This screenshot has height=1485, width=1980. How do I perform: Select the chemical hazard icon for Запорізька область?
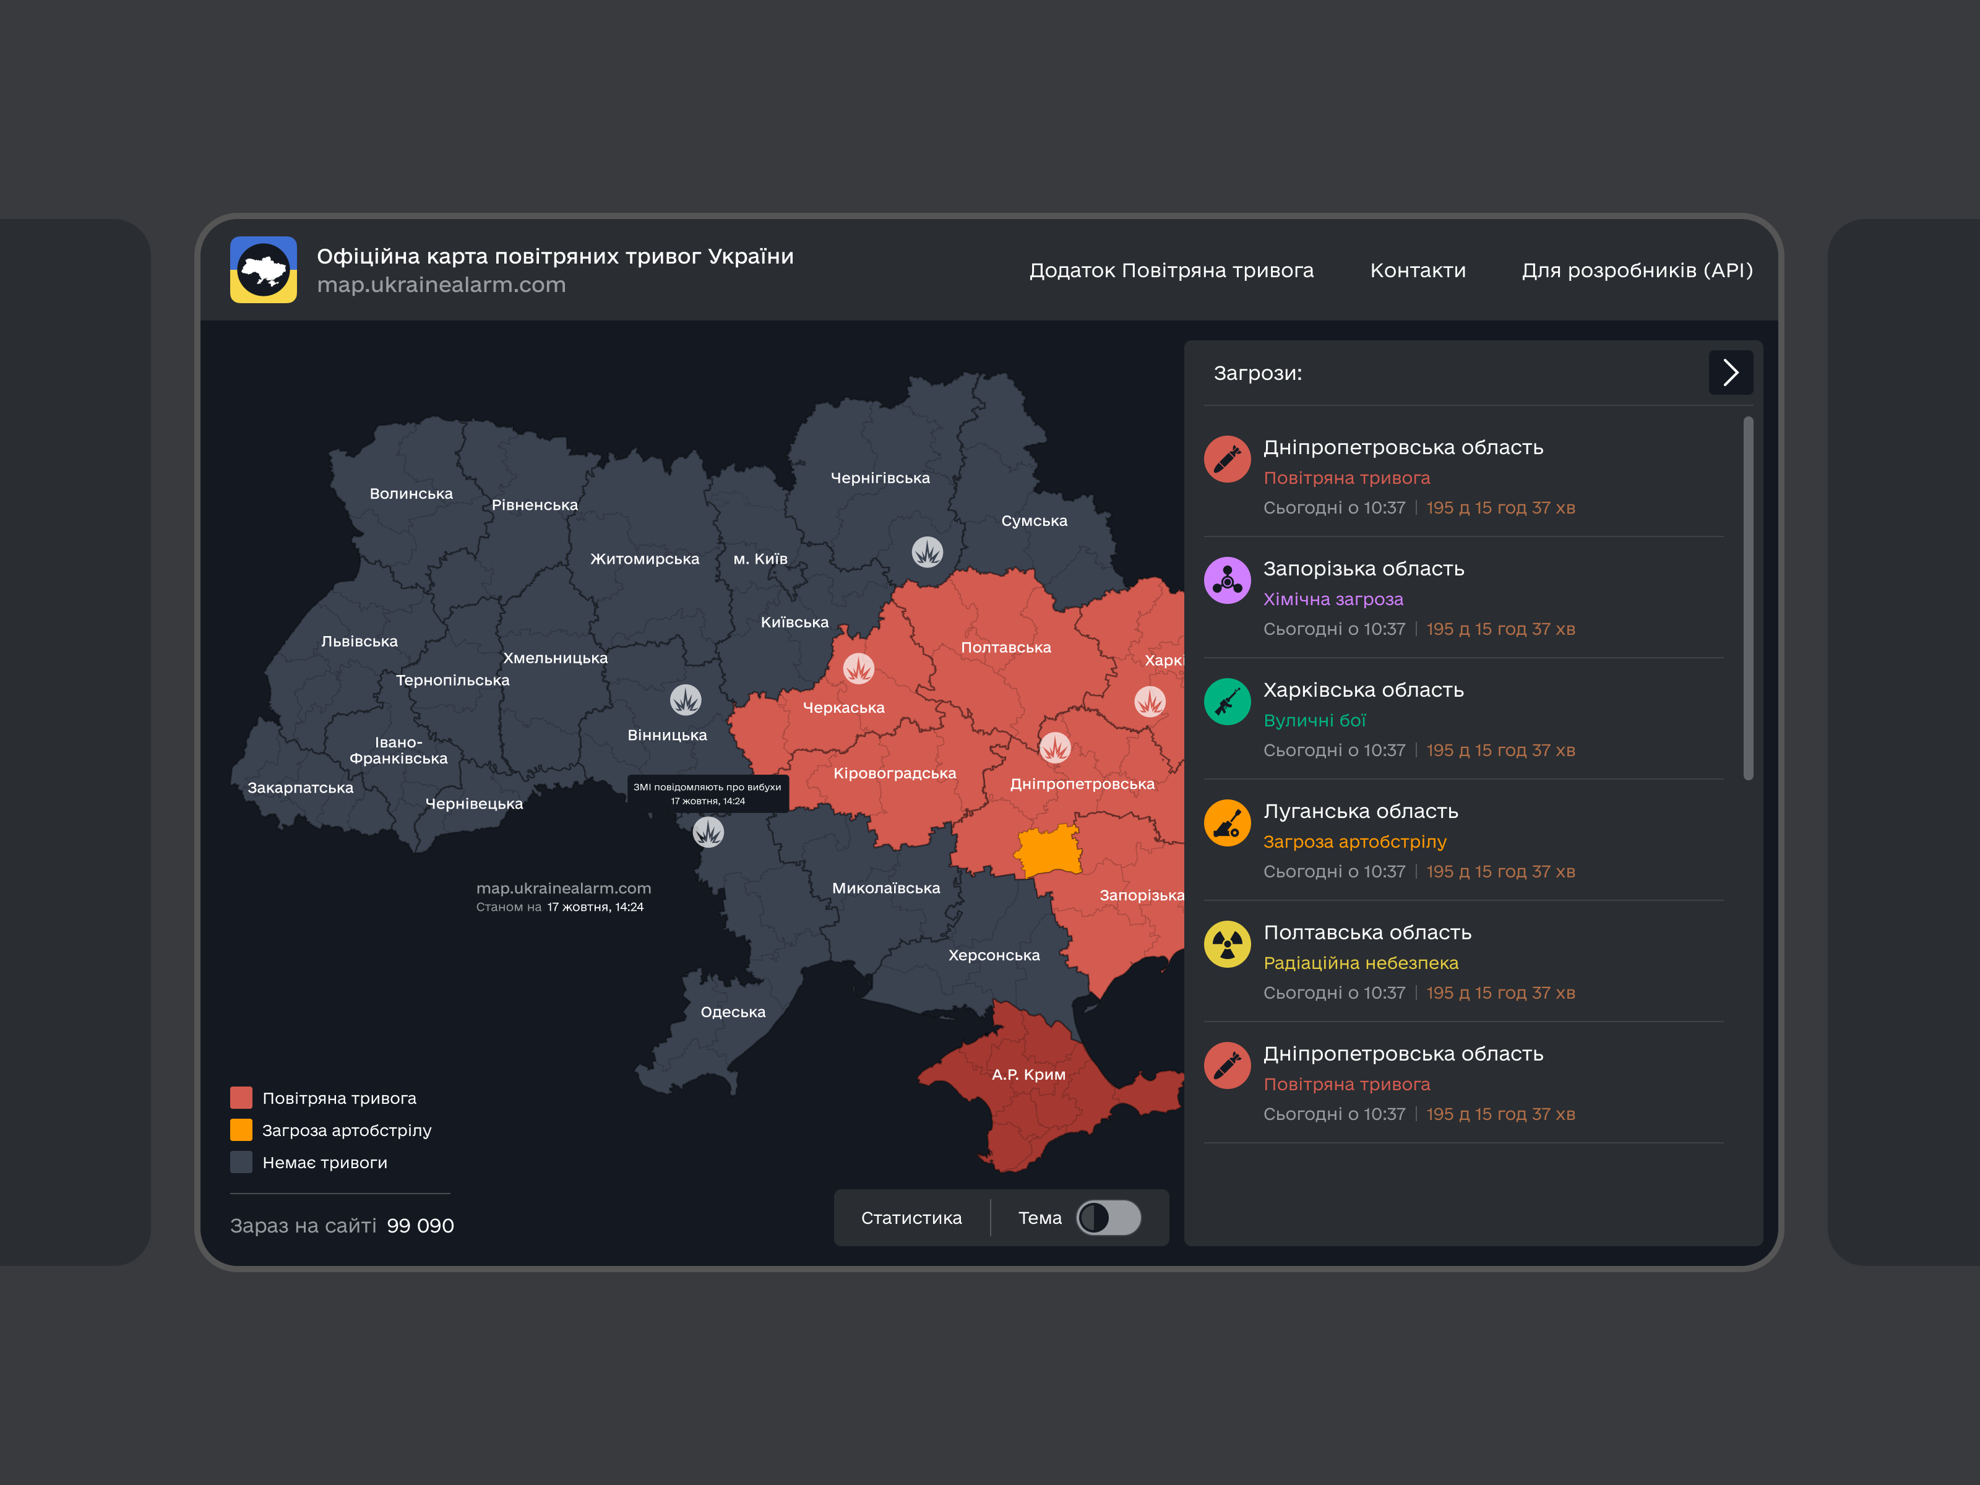[x=1227, y=580]
